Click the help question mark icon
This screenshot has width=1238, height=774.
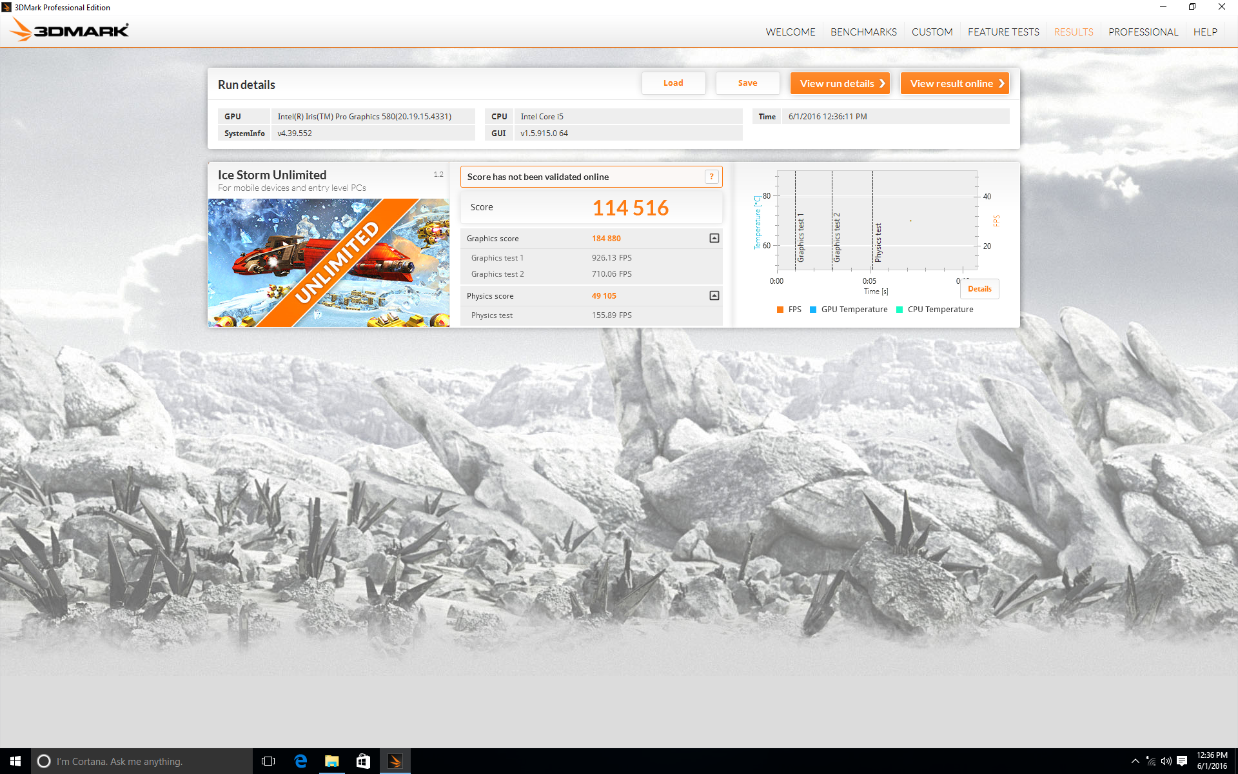[712, 177]
